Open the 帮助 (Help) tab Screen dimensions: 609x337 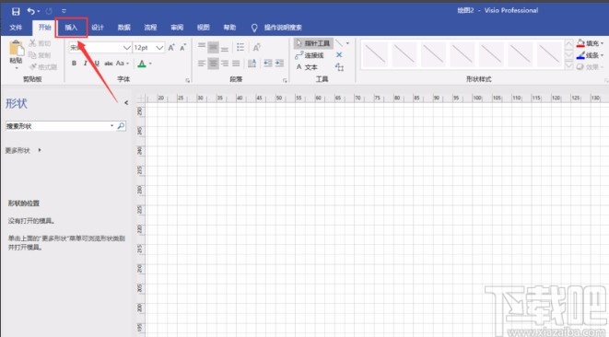pyautogui.click(x=229, y=28)
